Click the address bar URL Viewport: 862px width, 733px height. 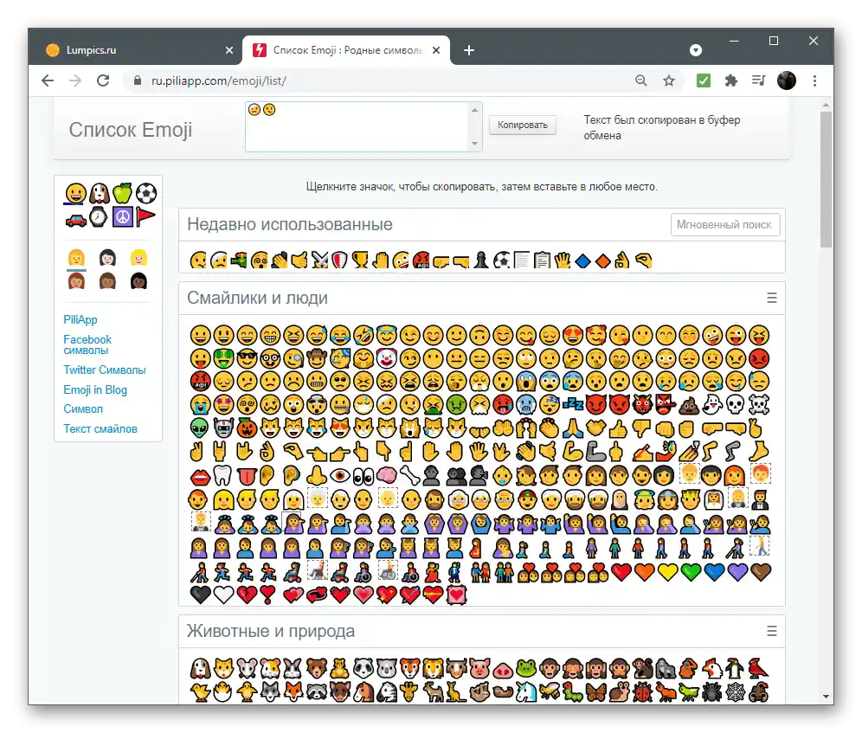219,80
